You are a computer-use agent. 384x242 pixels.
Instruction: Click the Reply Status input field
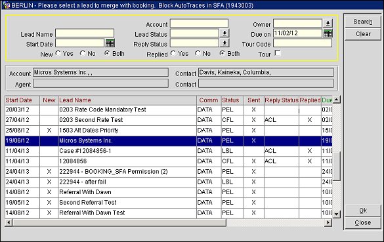click(194, 43)
